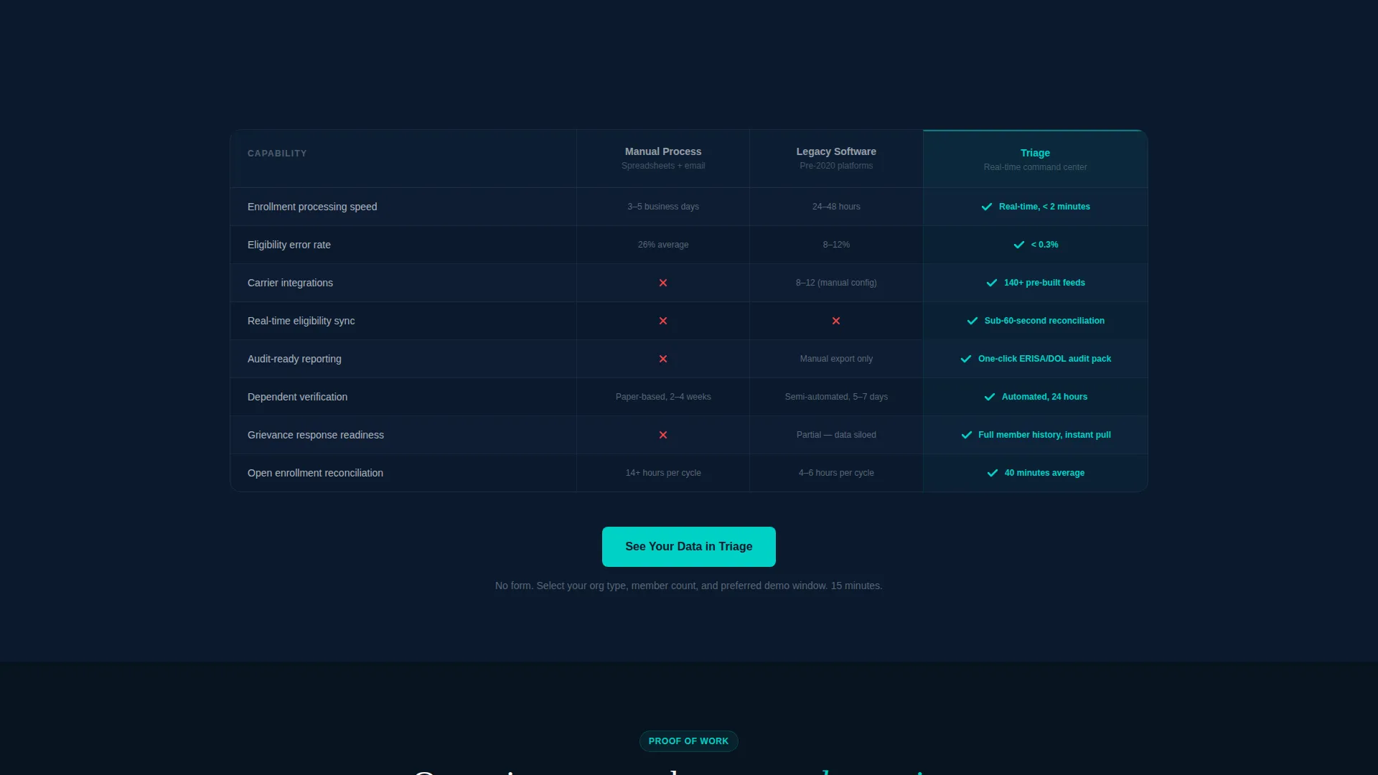Click checkmark beside Real-time, < 2 minutes
This screenshot has height=775, width=1378.
987,207
